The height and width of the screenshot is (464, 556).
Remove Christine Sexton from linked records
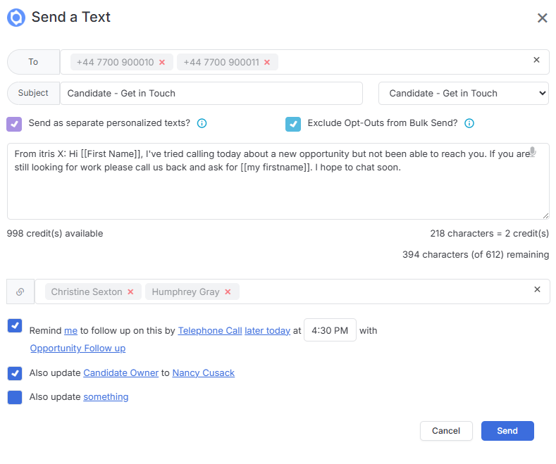130,292
